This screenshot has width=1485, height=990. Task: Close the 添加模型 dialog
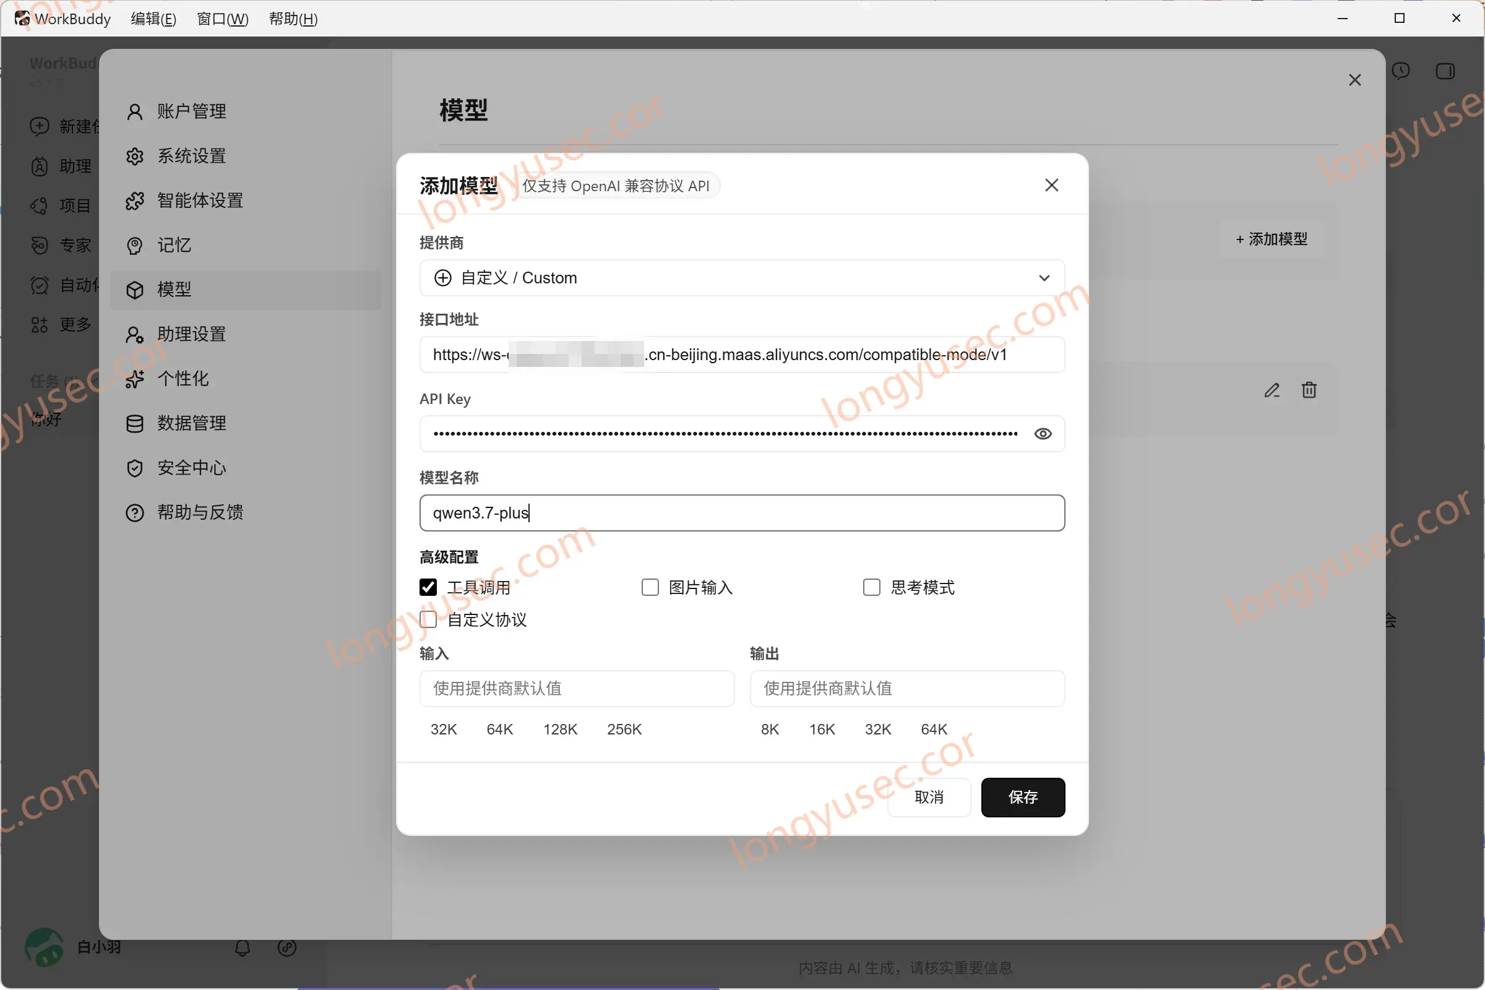click(1051, 185)
